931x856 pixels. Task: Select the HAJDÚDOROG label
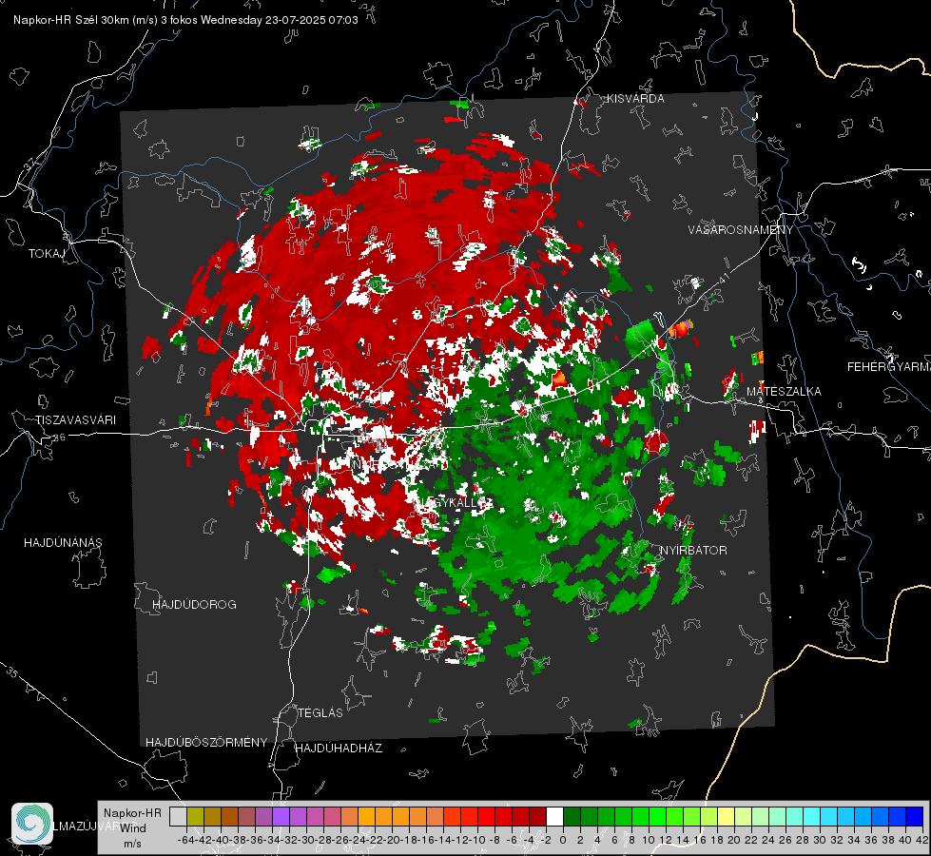194,604
